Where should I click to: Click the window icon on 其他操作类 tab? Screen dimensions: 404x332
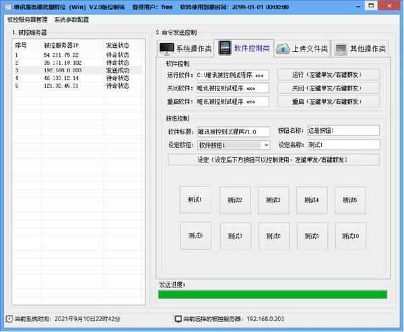coord(341,49)
